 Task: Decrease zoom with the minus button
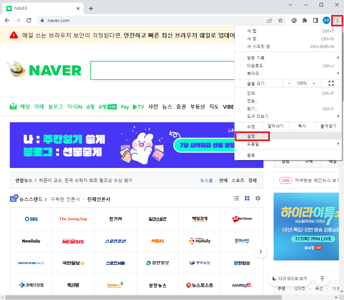click(x=289, y=83)
